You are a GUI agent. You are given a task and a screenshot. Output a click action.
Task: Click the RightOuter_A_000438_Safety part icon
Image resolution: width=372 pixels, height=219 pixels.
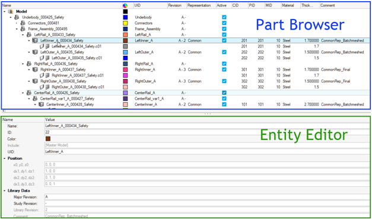tap(35, 81)
